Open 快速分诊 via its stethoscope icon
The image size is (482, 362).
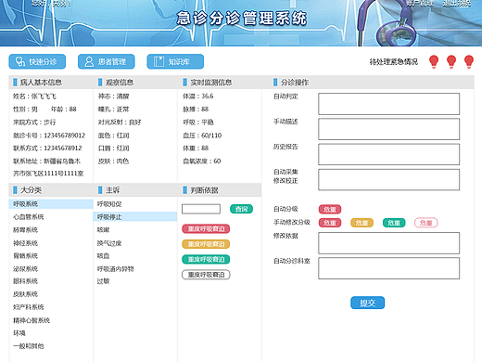(x=20, y=61)
